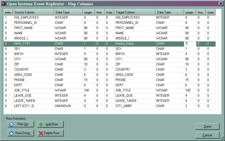Click the index value 1 in ISN_EMPLOYEES row
This screenshot has width=225, height=141.
pyautogui.click(x=8, y=18)
